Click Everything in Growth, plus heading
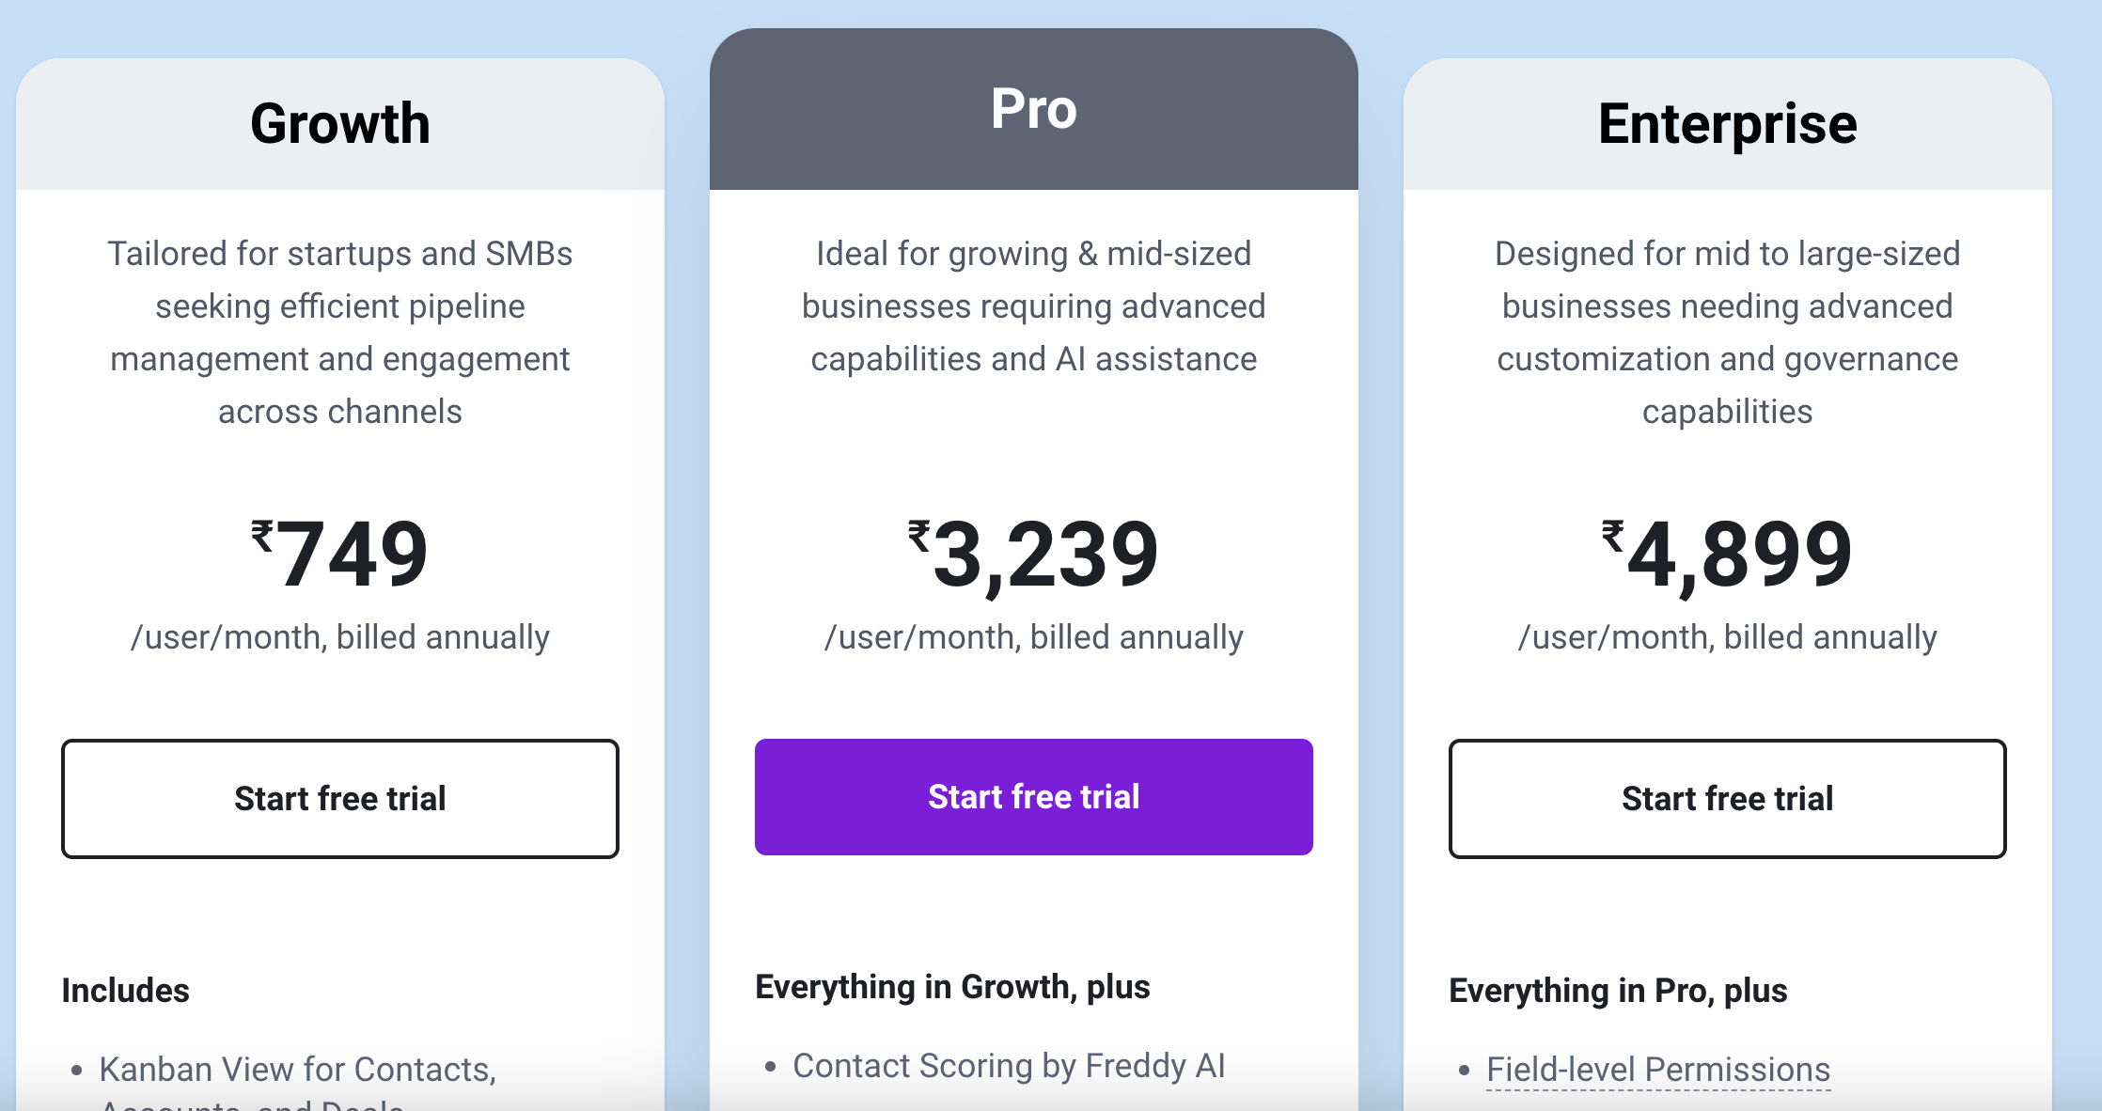This screenshot has width=2102, height=1111. [953, 987]
